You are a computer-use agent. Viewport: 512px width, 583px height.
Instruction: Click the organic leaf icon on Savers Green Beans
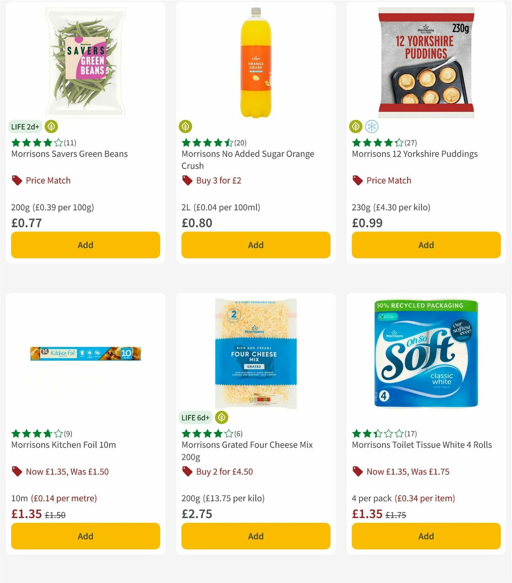click(x=51, y=126)
